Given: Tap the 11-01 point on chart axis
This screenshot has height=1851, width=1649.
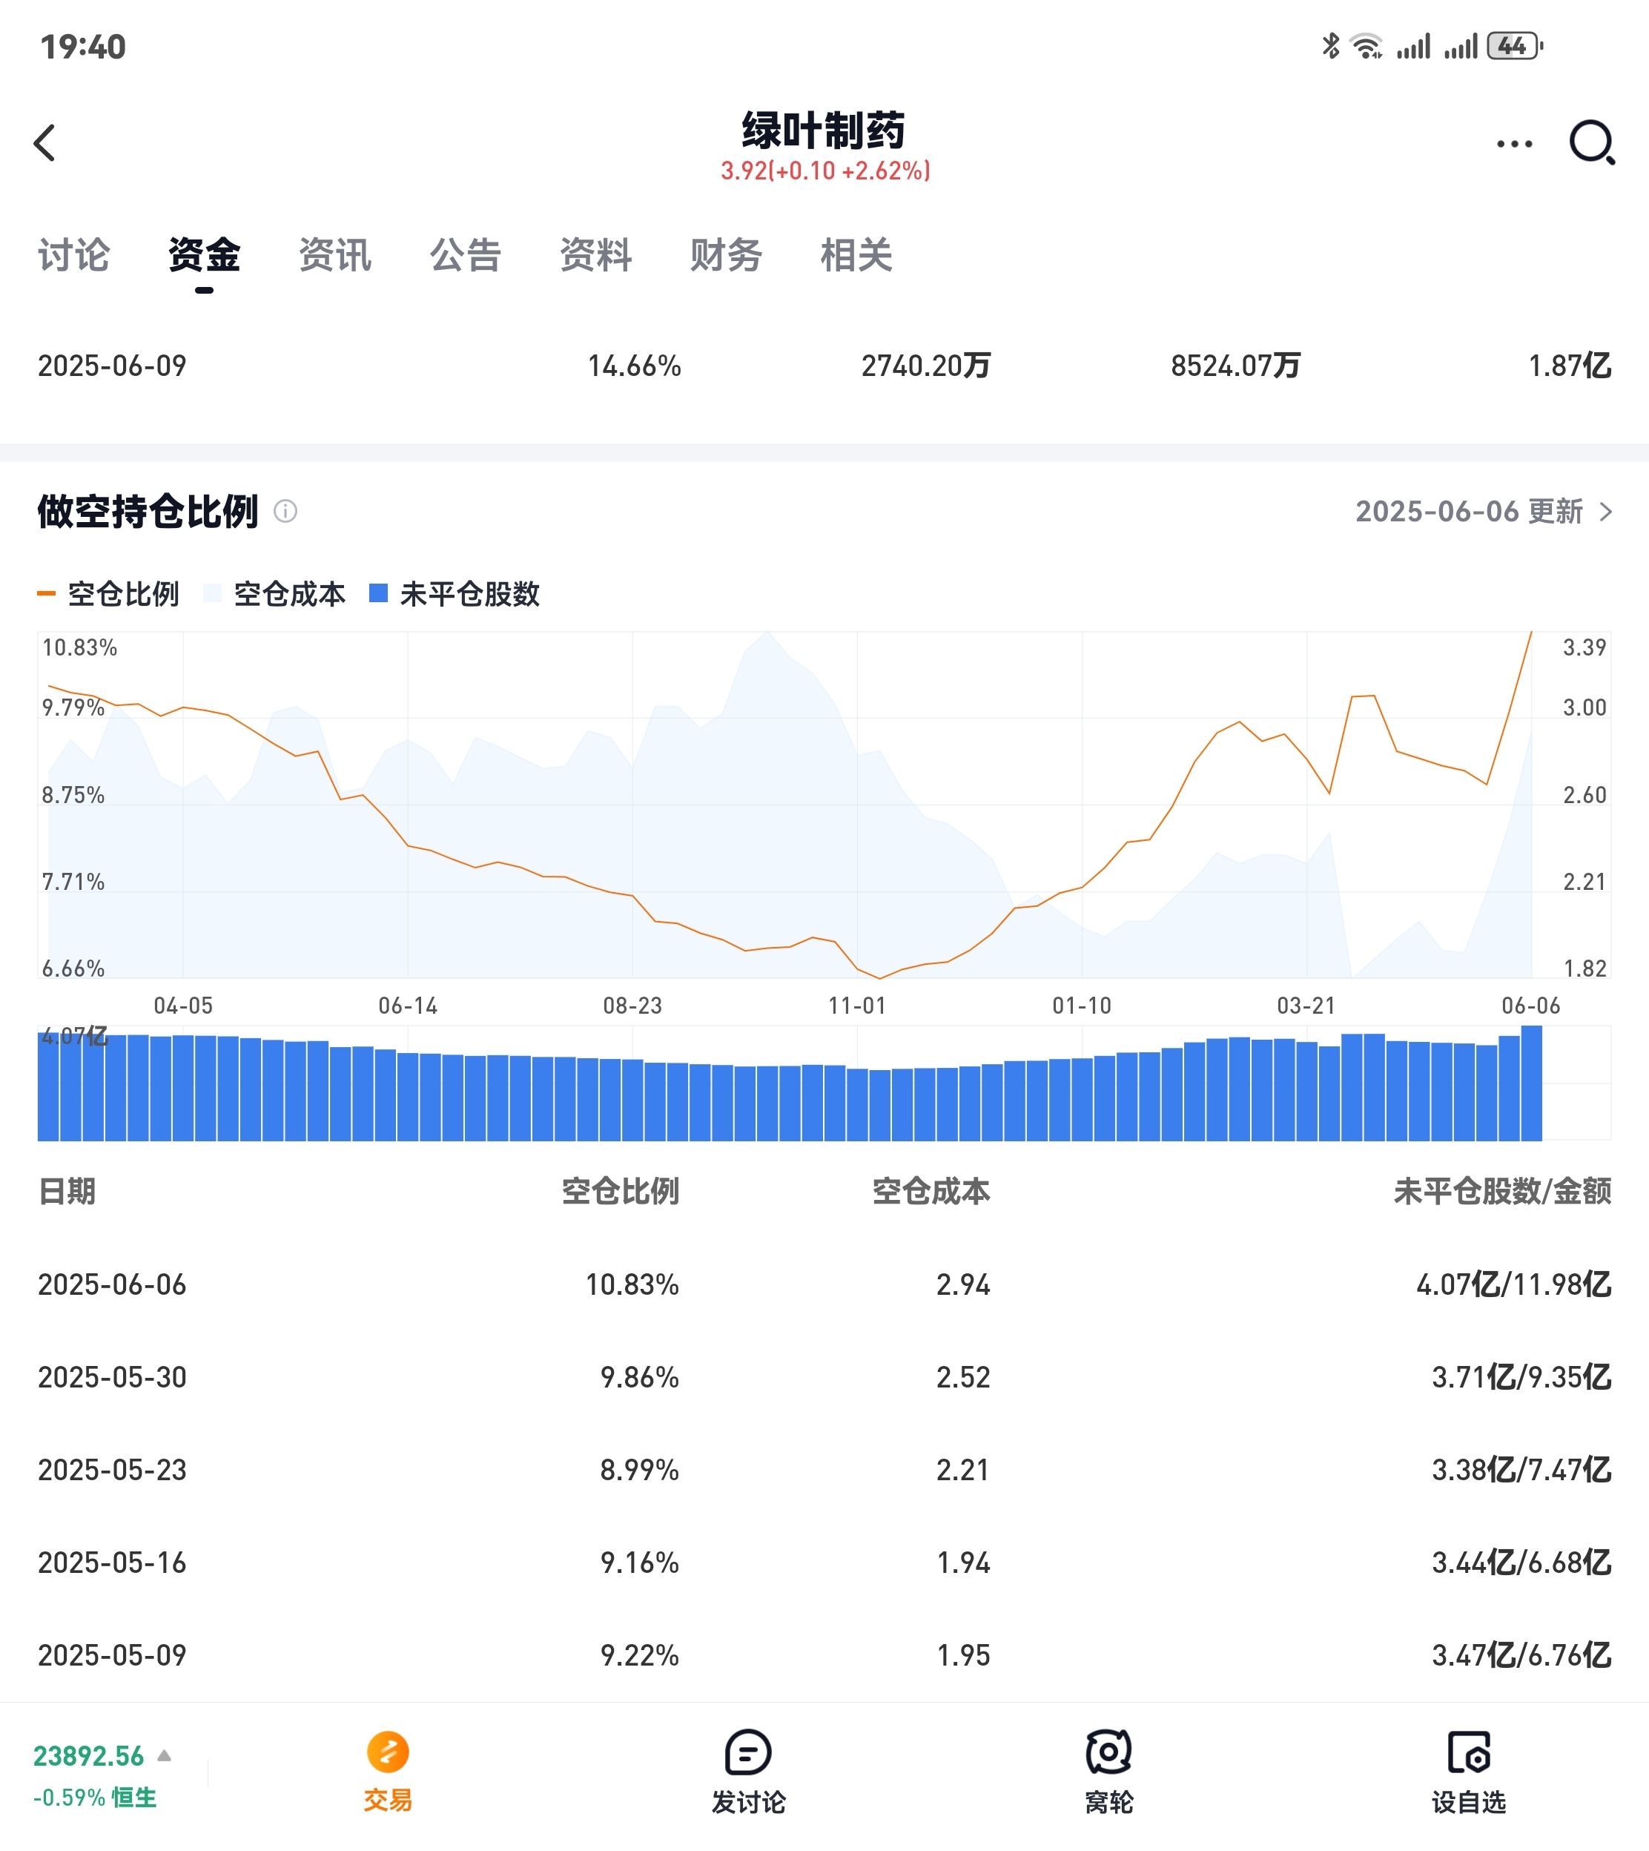Looking at the screenshot, I should pyautogui.click(x=857, y=1006).
